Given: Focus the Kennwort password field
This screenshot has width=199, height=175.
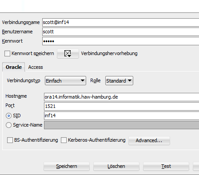Looking at the screenshot, I should 121,41.
